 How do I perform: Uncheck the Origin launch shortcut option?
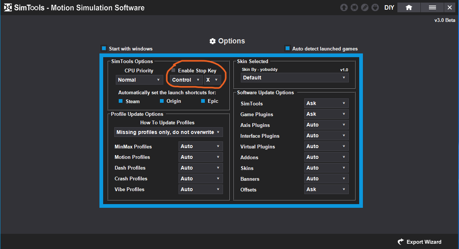coord(162,101)
